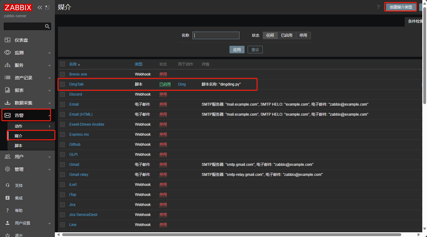Viewport: 427px width, 237px height.
Task: Click the sidebar hide/kiosk icon next to the collapse arrows
Action: [47, 8]
